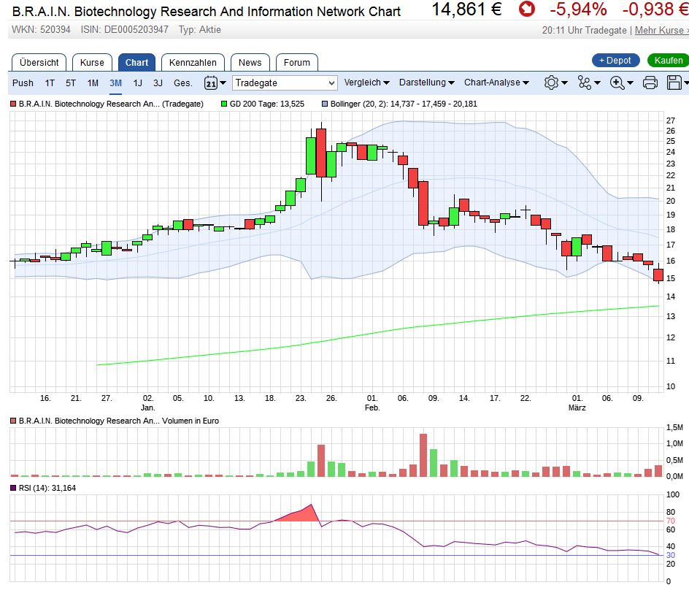689x593 pixels.
Task: Select the Ges. full time range
Action: 182,83
